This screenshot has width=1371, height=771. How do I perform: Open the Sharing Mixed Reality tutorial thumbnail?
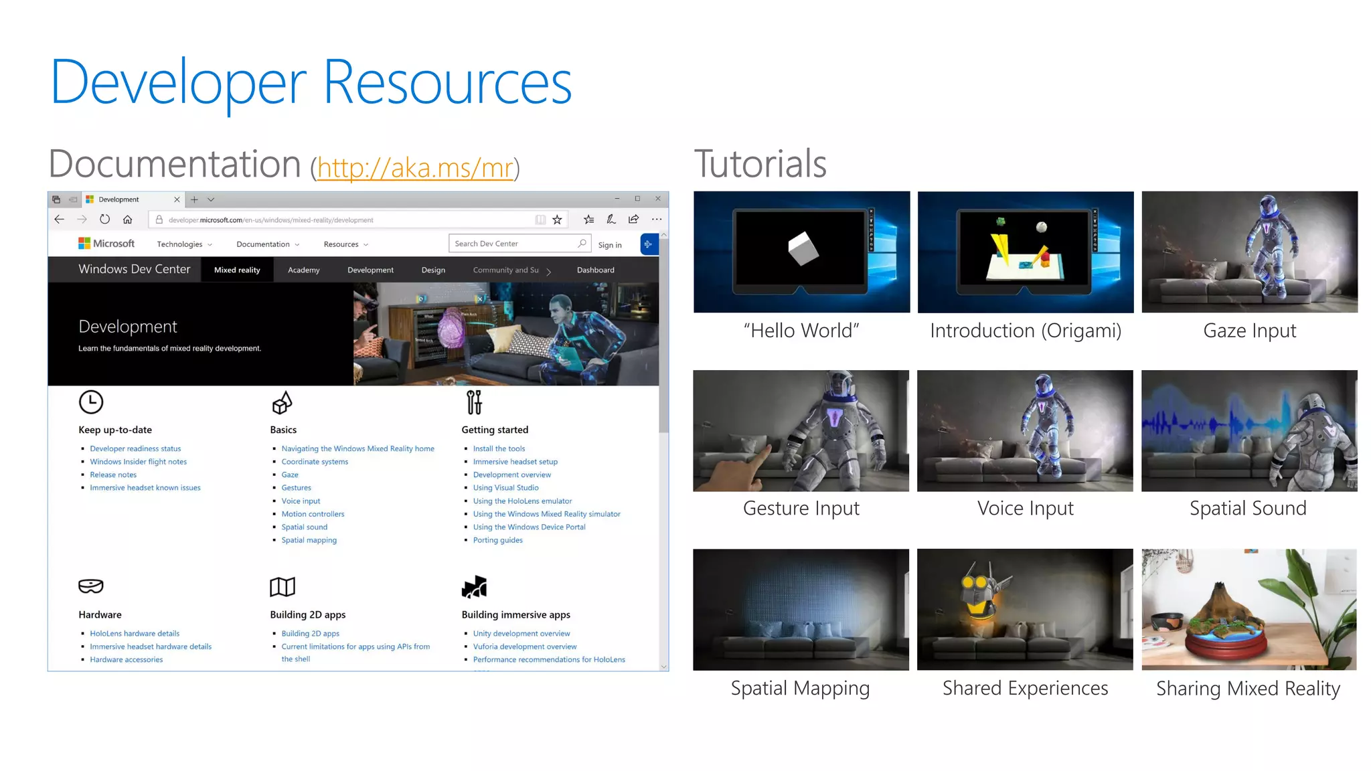tap(1249, 610)
